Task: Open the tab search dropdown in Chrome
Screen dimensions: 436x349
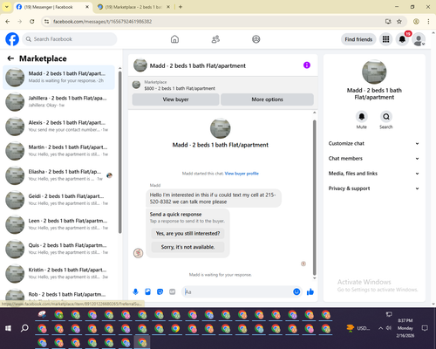Action: pyautogui.click(x=7, y=7)
